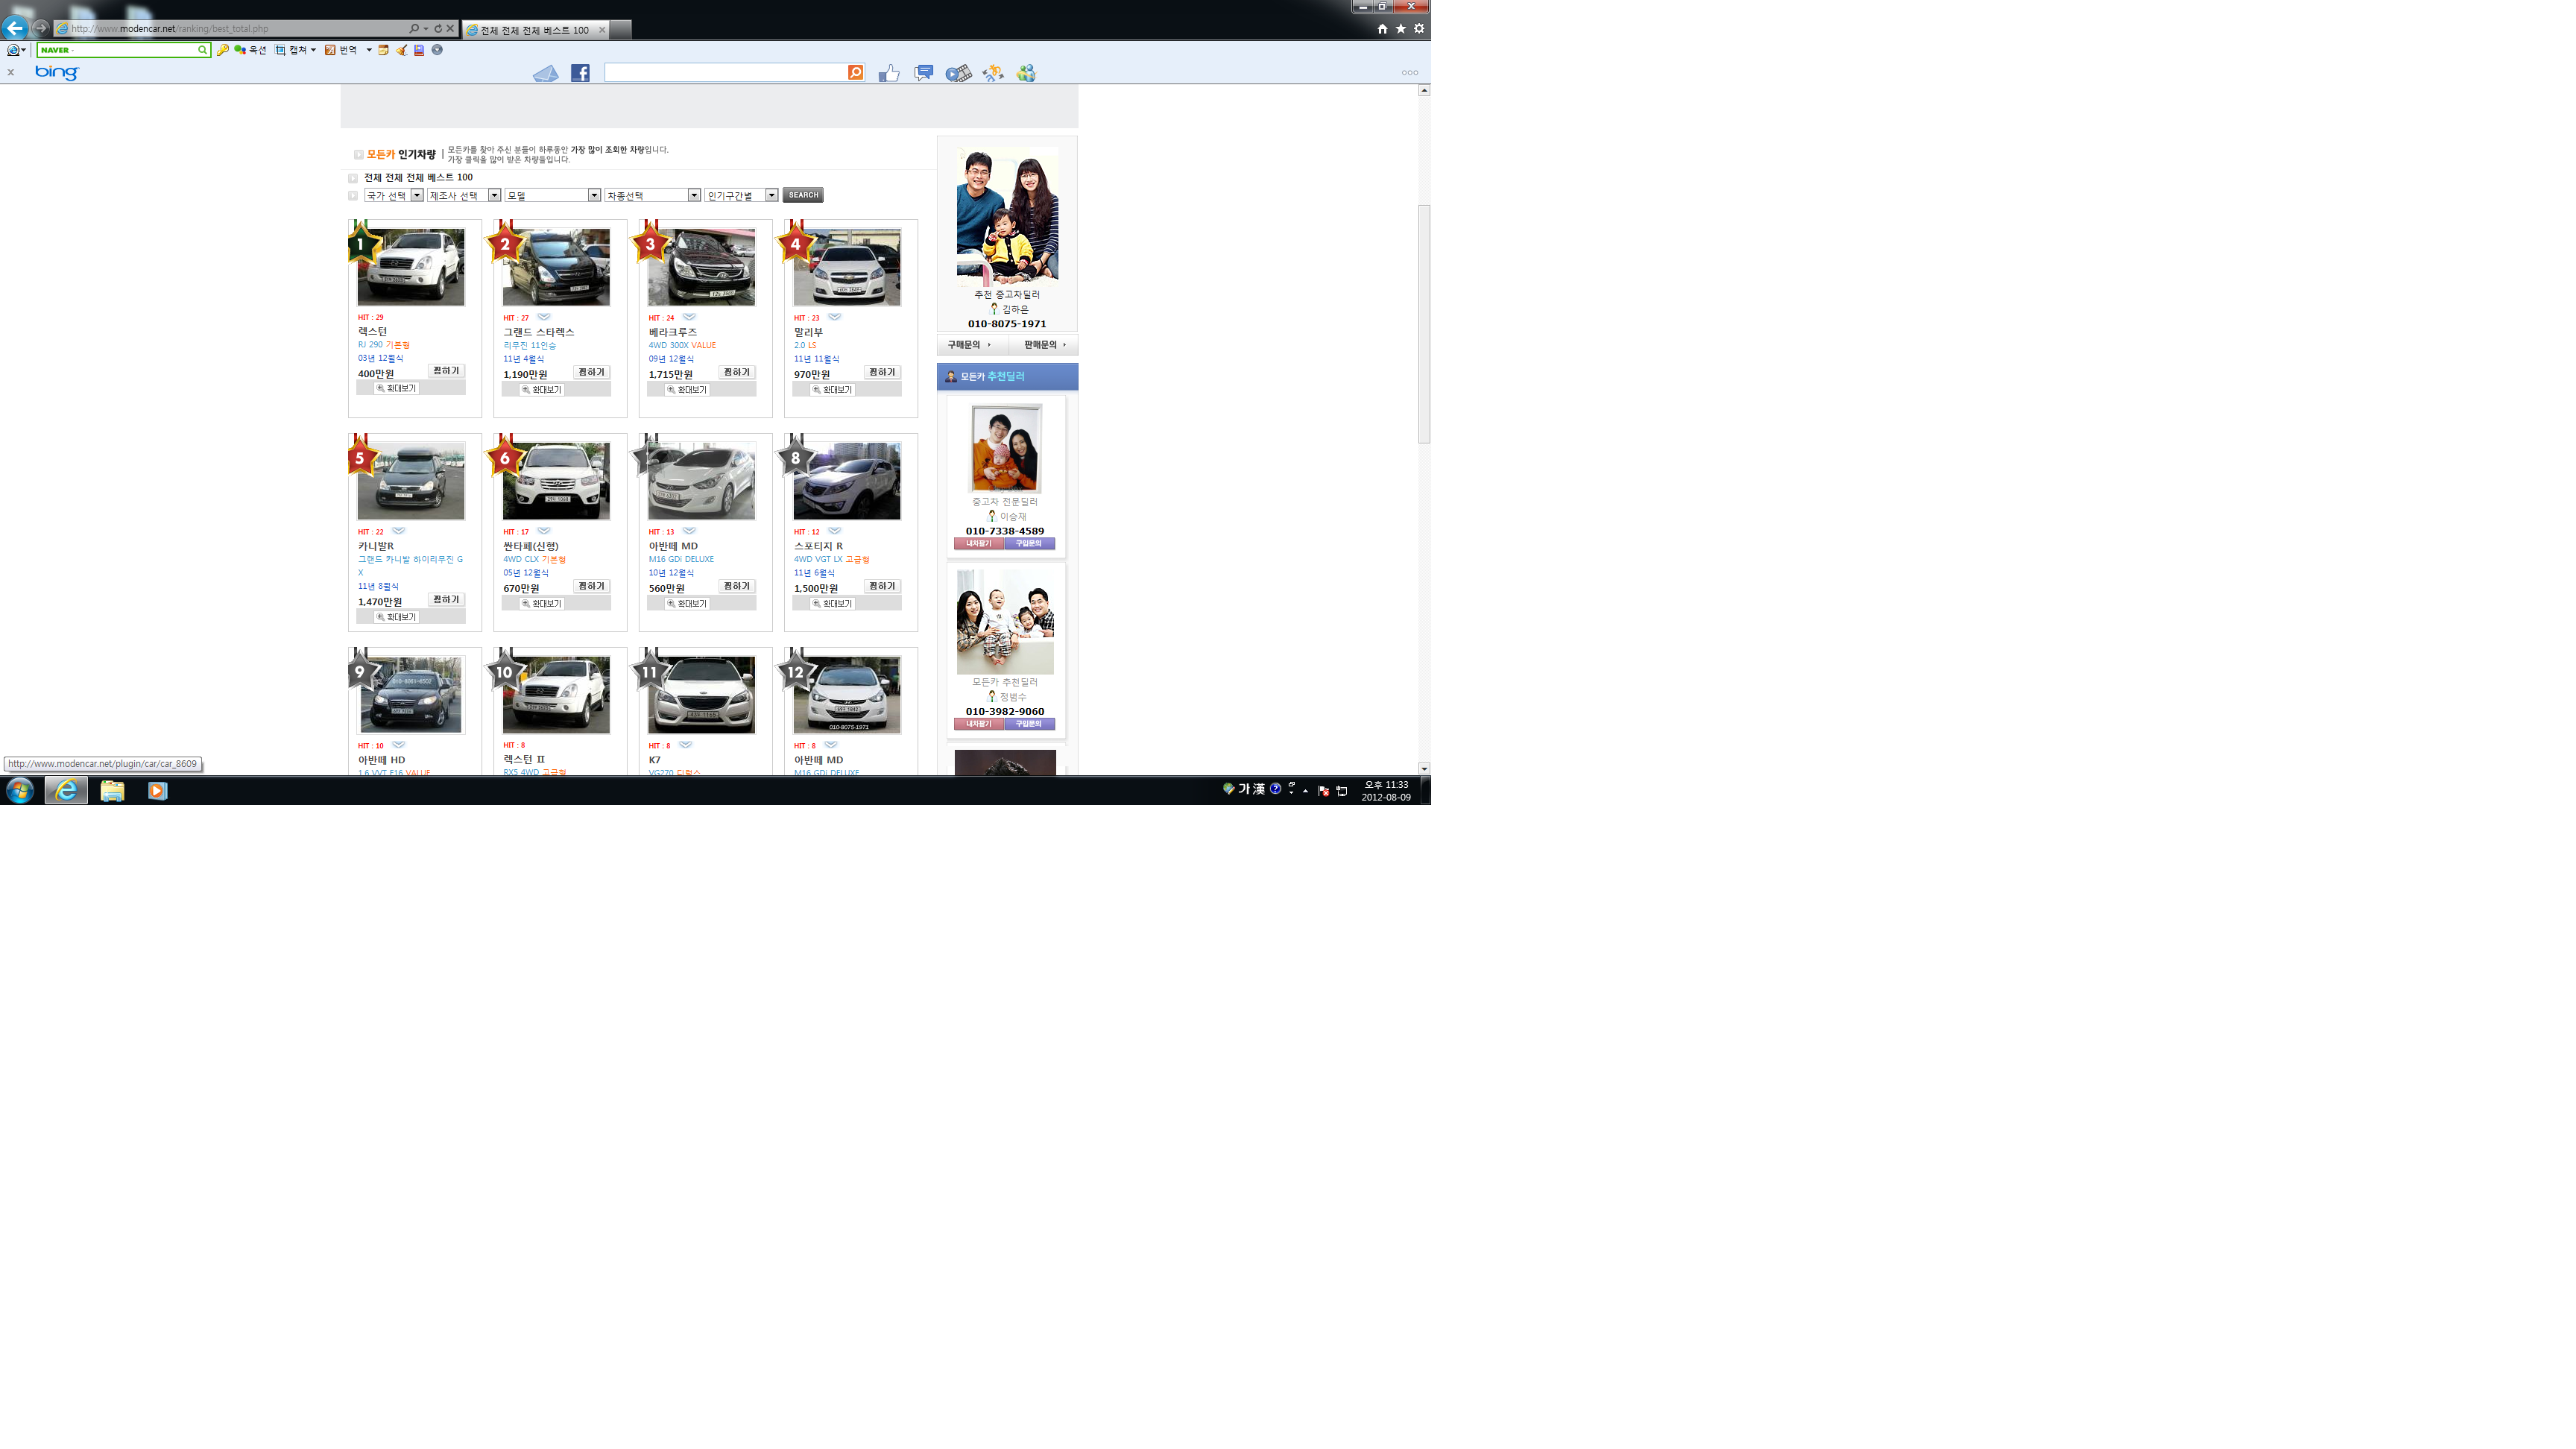Click the Bing translator icon
The height and width of the screenshot is (1449, 2576).
992,73
